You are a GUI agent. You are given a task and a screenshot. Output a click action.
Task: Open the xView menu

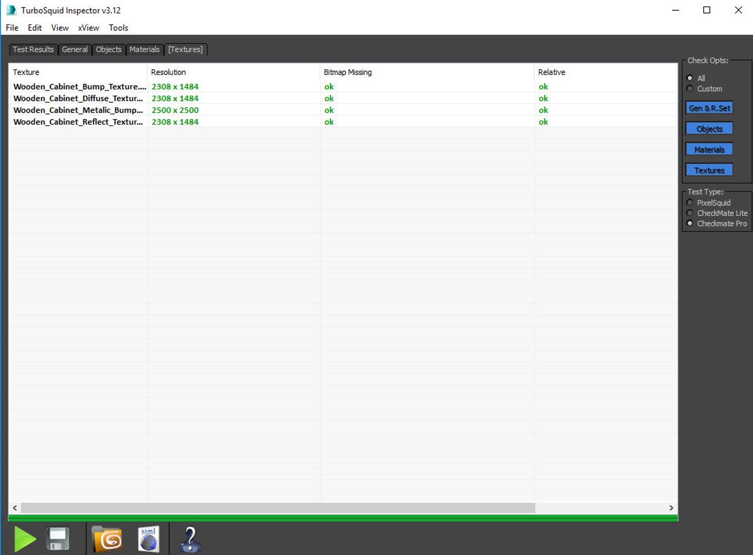click(x=88, y=28)
